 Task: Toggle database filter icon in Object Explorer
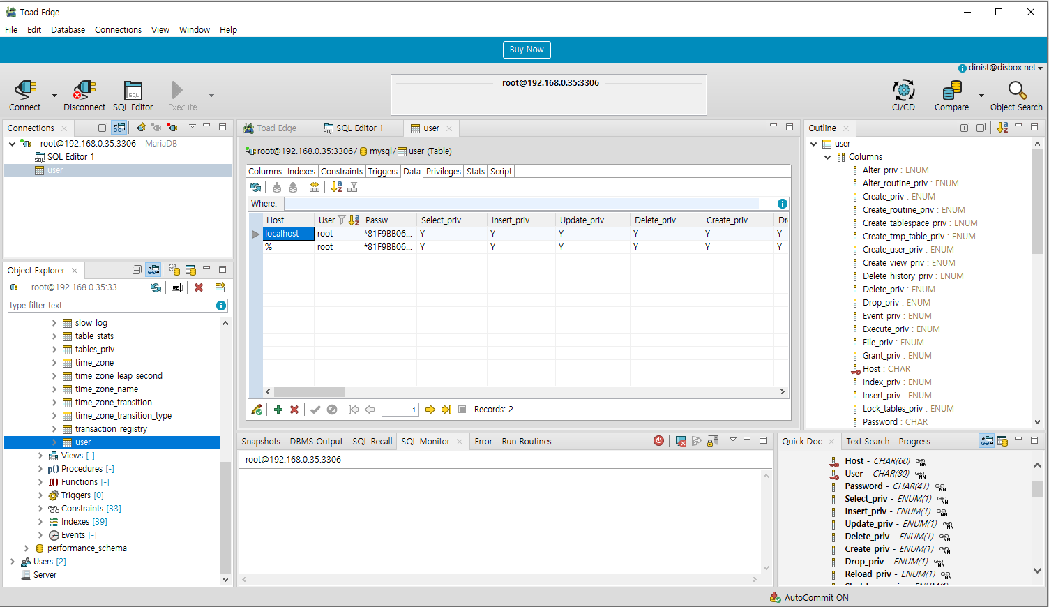pyautogui.click(x=174, y=270)
